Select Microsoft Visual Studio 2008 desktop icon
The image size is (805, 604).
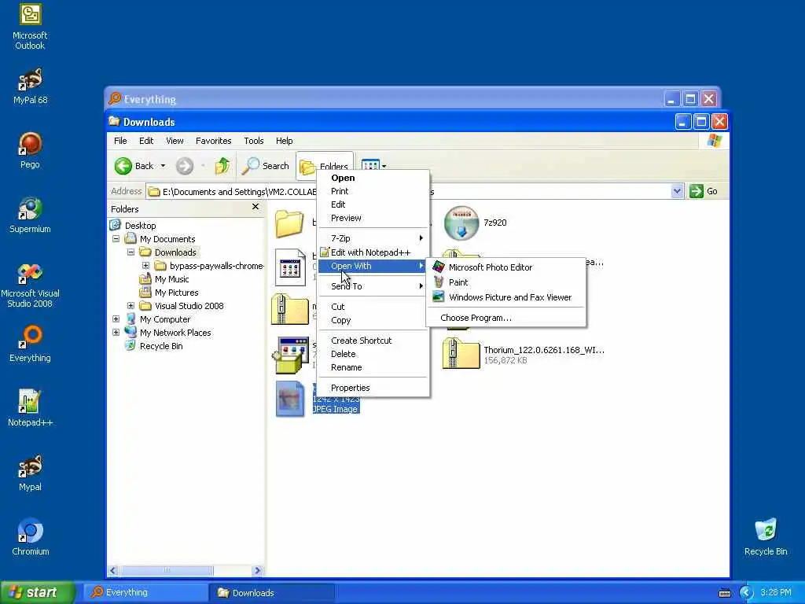pyautogui.click(x=30, y=284)
